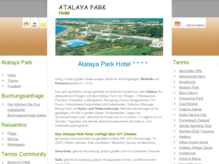Open the Ferienpark Zeebad link

(194, 120)
